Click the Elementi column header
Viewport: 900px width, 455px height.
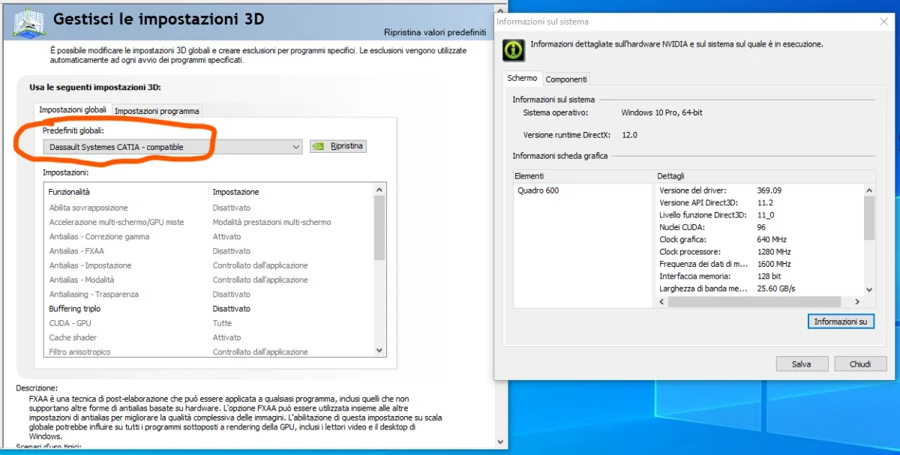pos(583,175)
